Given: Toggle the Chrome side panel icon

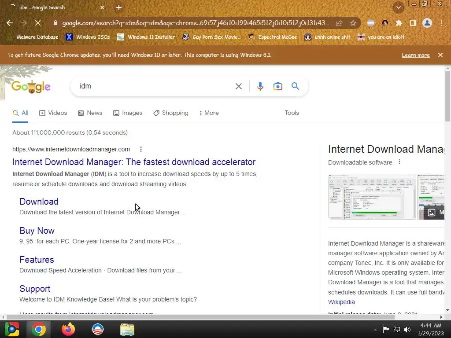Looking at the screenshot, I should click(x=413, y=23).
